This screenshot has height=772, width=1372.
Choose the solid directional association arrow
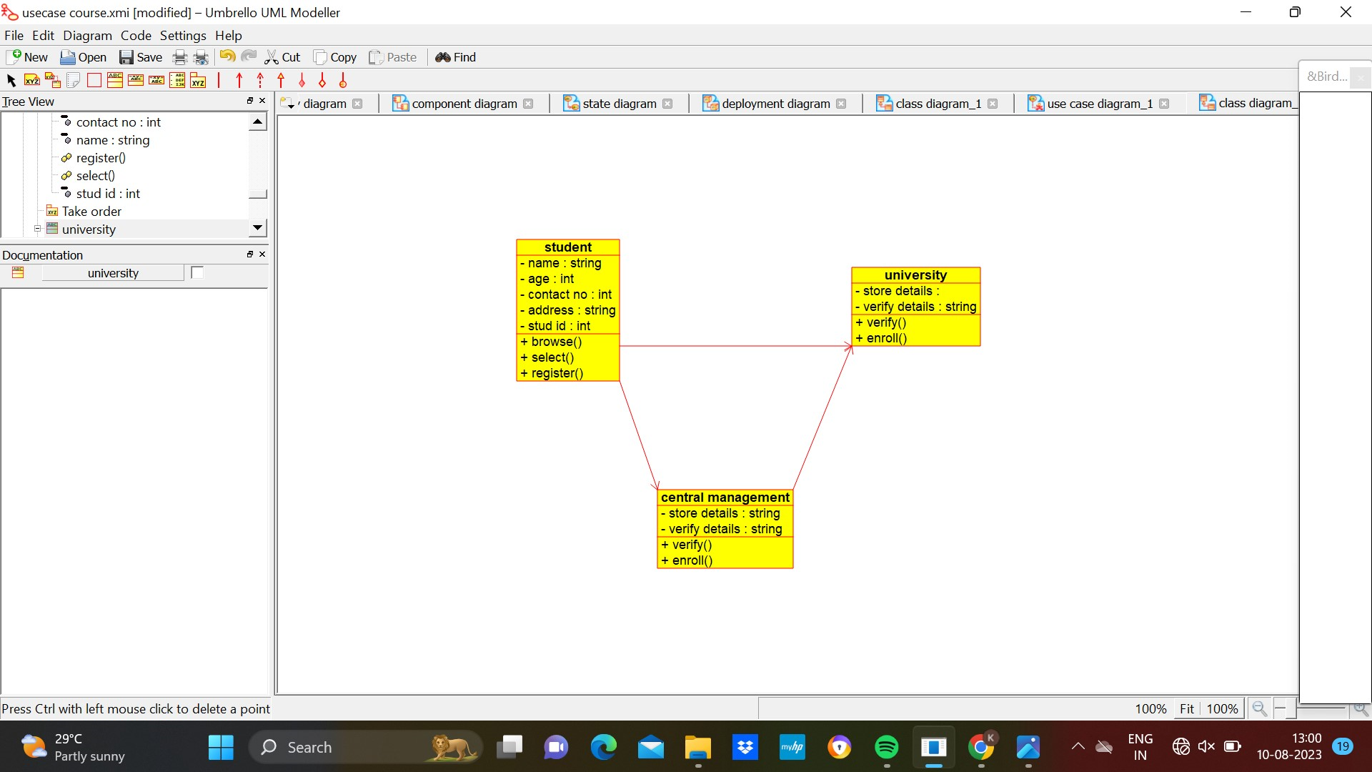(239, 81)
